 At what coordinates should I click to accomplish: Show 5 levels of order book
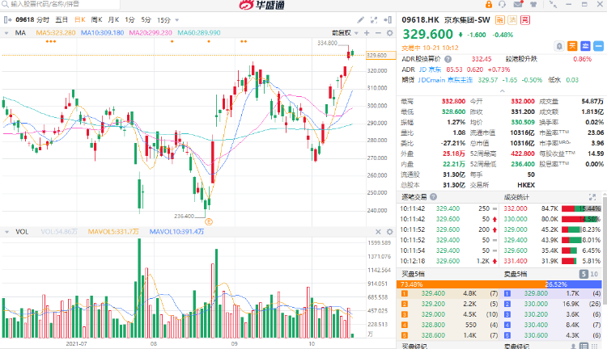[x=584, y=274]
